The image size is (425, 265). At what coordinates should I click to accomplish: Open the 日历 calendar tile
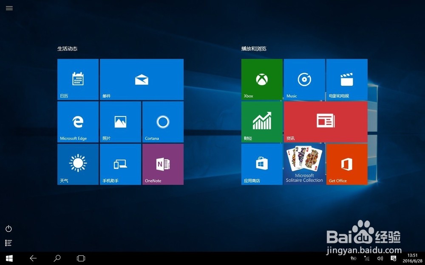(78, 79)
